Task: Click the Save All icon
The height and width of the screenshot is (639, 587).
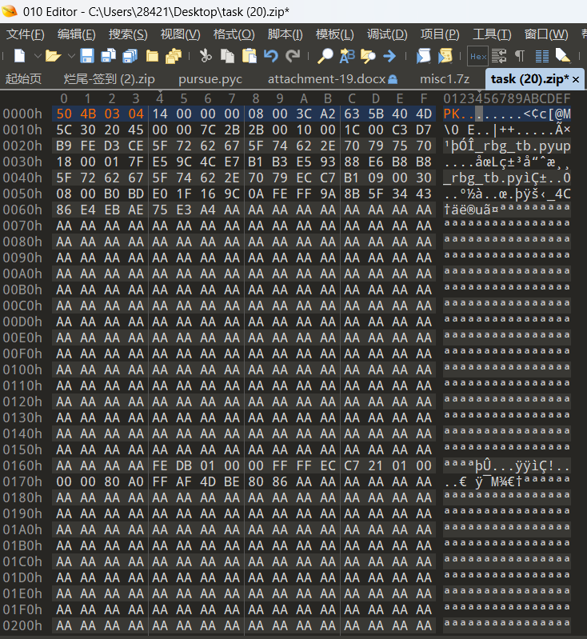Action: (x=130, y=56)
